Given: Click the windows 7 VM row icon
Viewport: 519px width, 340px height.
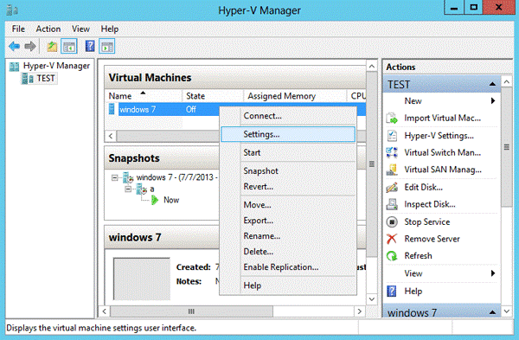Looking at the screenshot, I should (112, 109).
